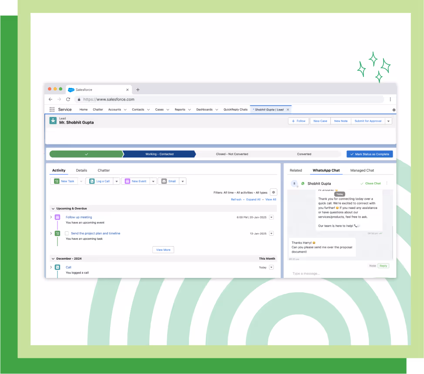Expand the Follow up meeting row
The width and height of the screenshot is (424, 374).
coord(51,217)
